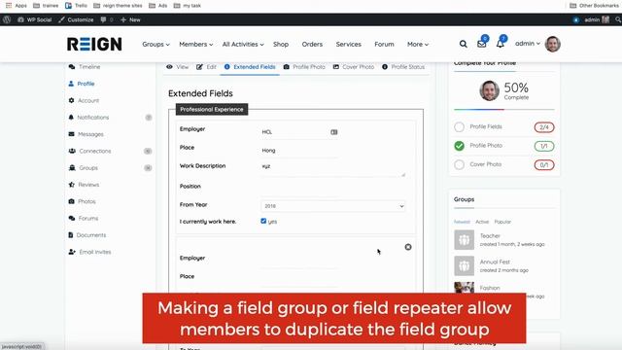
Task: Expand the Members navigation dropdown
Action: coord(196,44)
